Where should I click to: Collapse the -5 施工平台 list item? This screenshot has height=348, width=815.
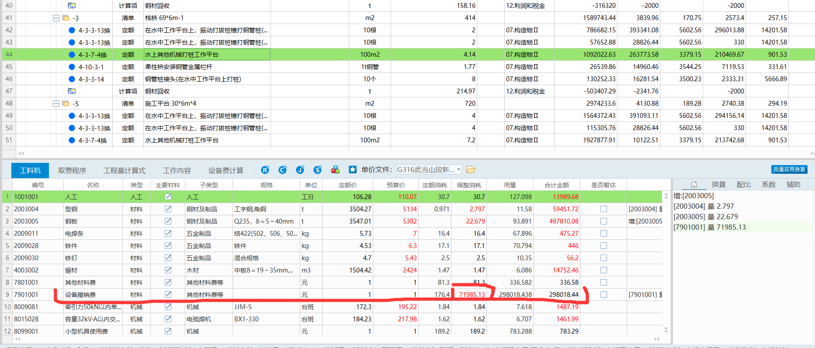coord(56,103)
